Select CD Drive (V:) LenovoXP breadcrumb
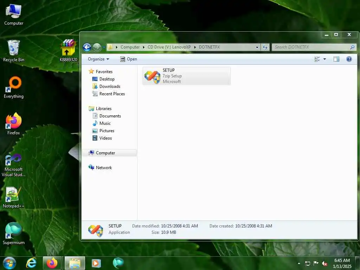360x270 pixels. click(169, 47)
